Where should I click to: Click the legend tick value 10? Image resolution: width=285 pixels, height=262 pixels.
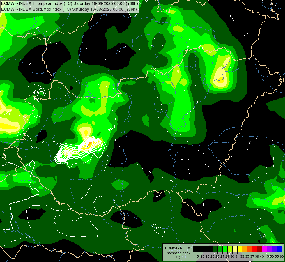[203, 256]
